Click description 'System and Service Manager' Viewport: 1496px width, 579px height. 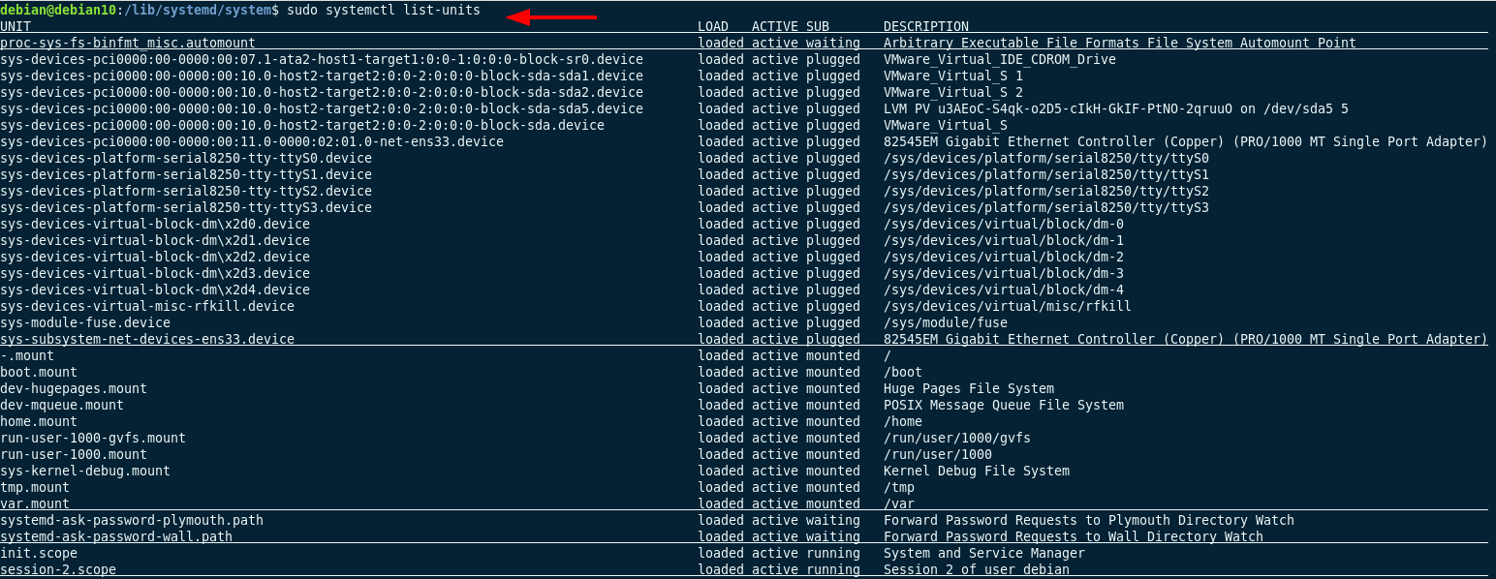coord(984,553)
